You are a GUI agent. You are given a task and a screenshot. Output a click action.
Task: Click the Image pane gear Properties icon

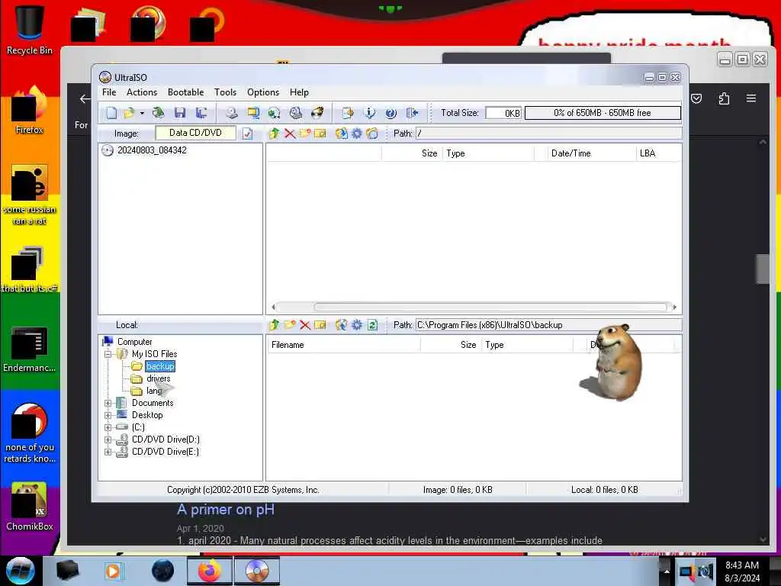click(357, 134)
